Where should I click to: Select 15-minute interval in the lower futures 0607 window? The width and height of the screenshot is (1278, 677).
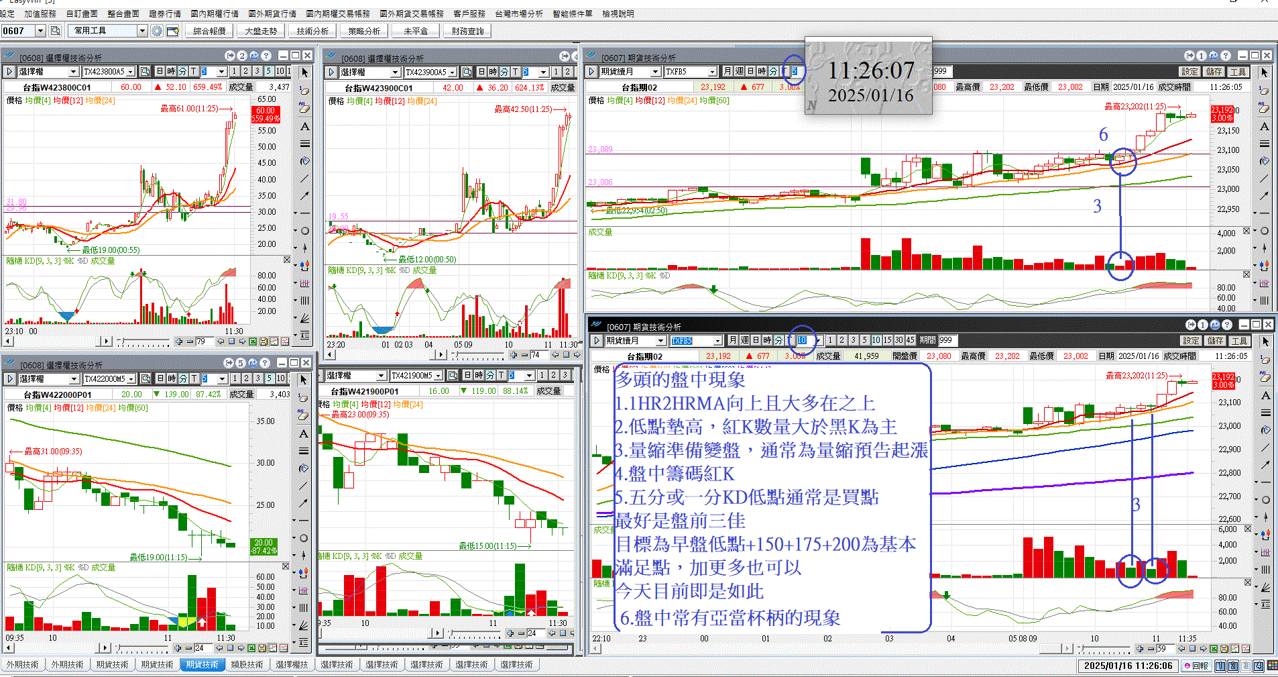tap(887, 340)
